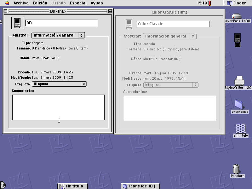Viewport: 252px width, 189px height.
Task: Click Modificado date in Color Classic window
Action: (164, 78)
